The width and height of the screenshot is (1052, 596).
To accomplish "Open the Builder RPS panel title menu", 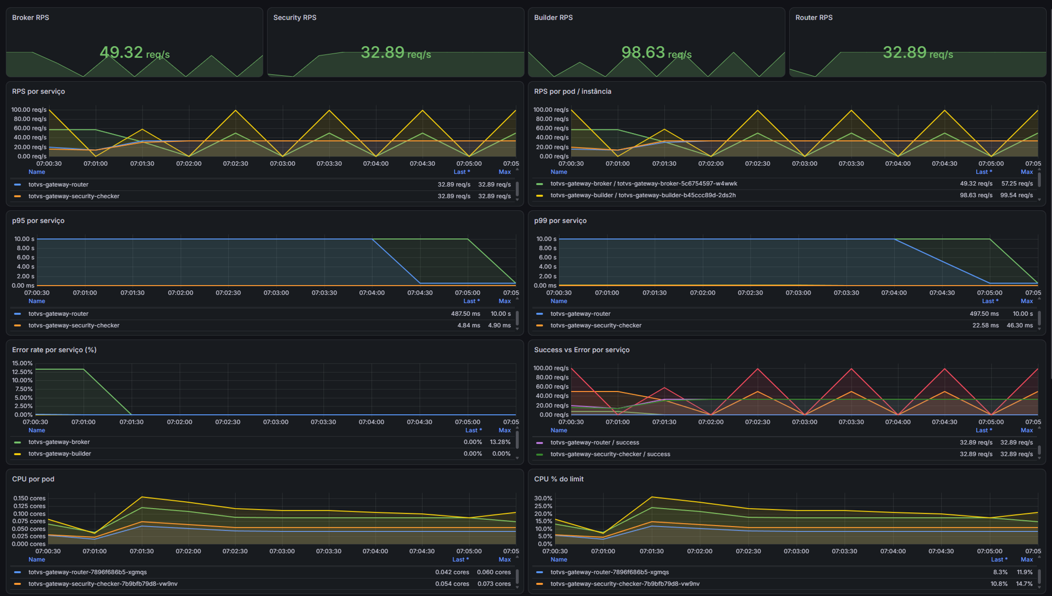I will click(x=553, y=17).
